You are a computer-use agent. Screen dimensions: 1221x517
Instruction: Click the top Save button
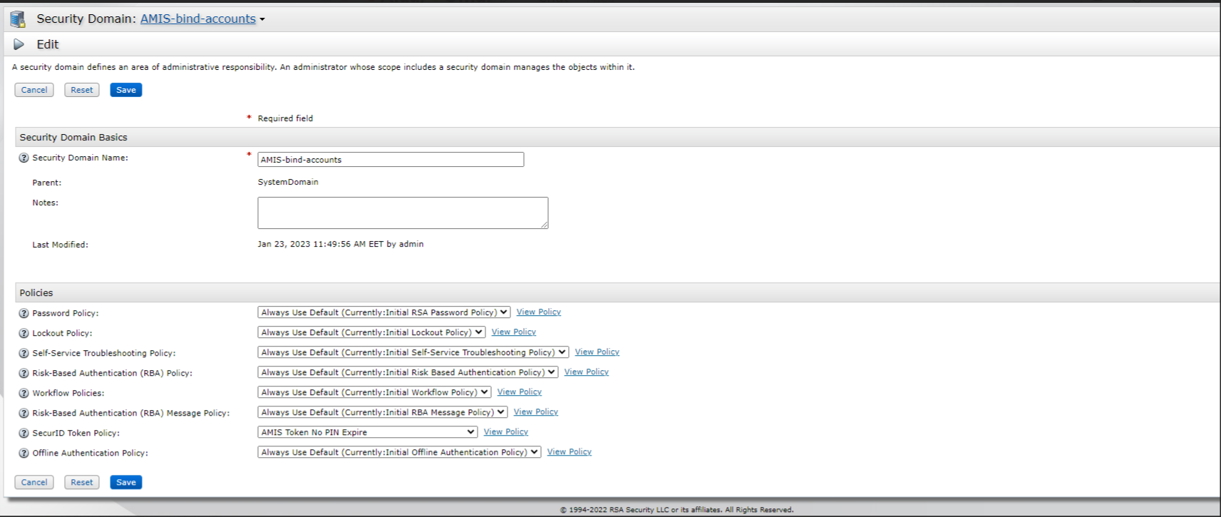126,90
